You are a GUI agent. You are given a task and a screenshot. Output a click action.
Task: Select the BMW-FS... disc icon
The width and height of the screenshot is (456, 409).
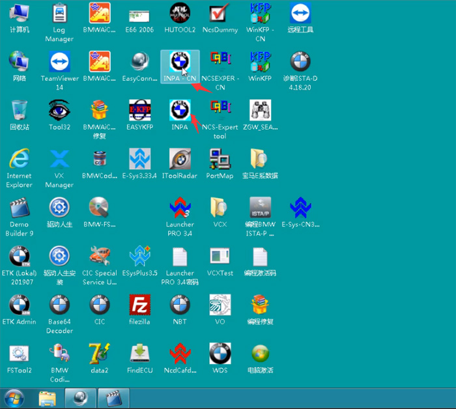point(100,212)
